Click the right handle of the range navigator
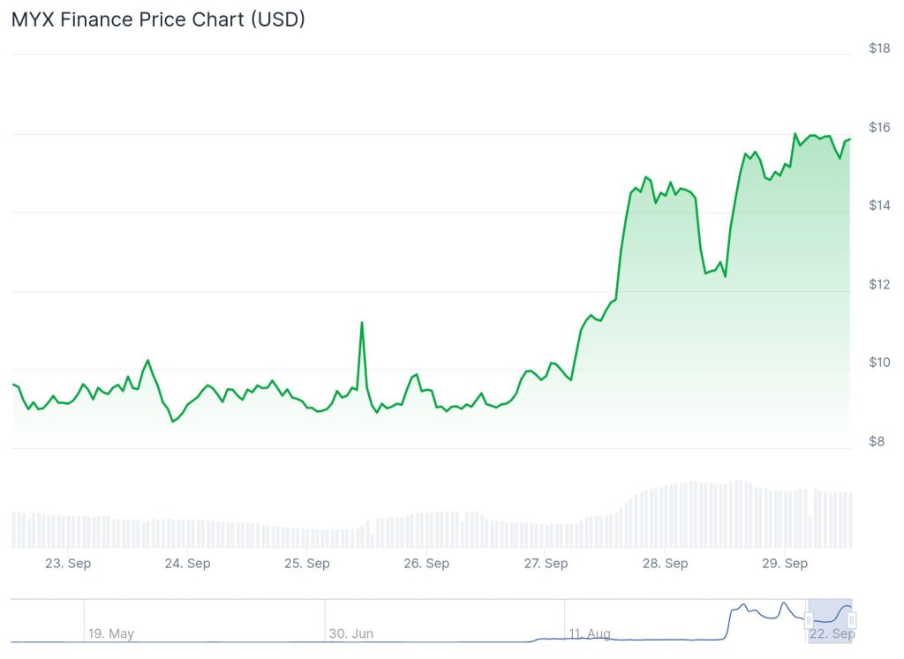Viewport: 904px width, 659px height. pos(852,621)
